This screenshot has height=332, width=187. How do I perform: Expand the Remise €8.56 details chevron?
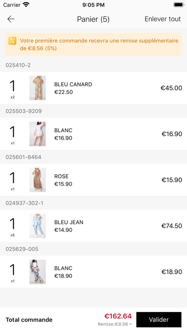pos(130,324)
